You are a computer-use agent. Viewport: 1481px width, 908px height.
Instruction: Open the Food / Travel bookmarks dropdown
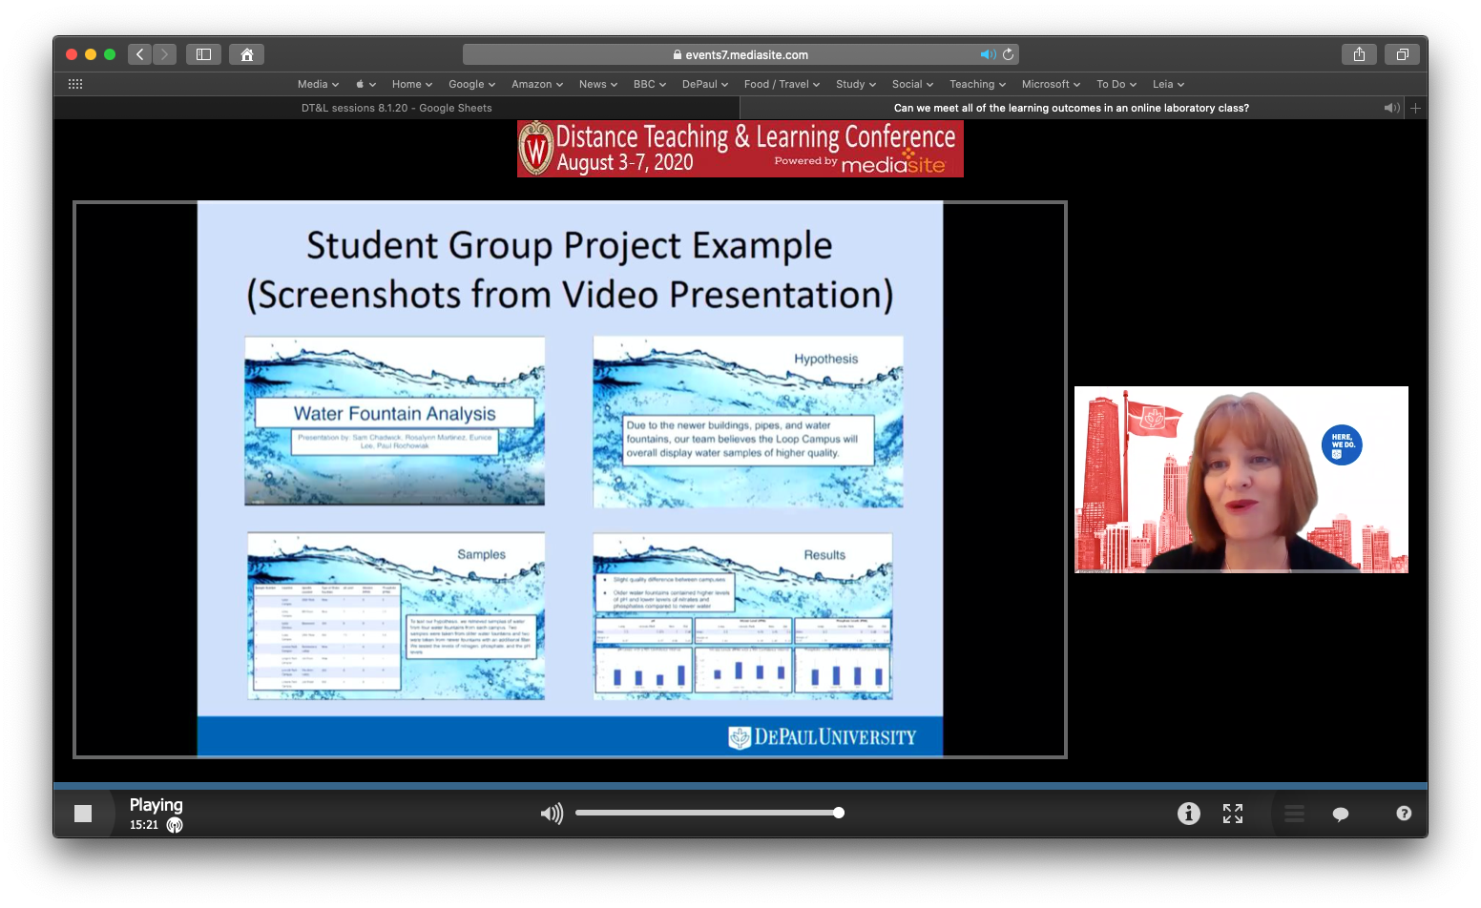pyautogui.click(x=782, y=84)
